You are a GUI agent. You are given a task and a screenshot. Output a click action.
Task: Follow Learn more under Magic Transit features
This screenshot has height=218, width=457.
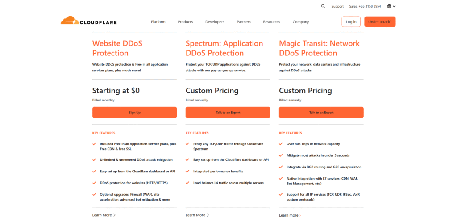click(x=290, y=215)
